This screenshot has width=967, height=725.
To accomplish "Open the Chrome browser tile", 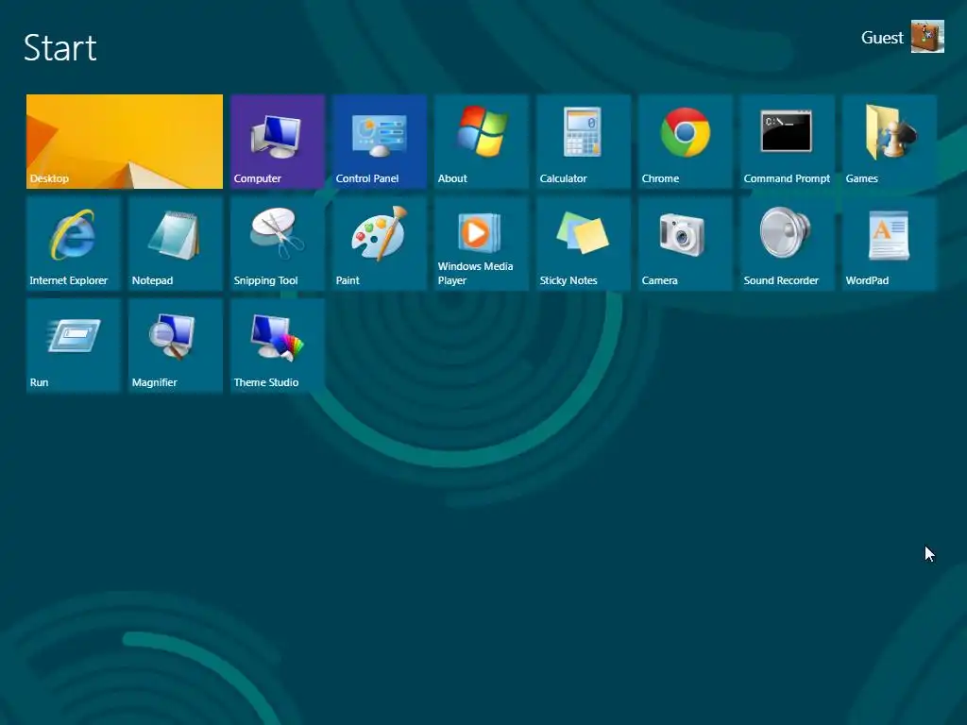I will pos(686,142).
